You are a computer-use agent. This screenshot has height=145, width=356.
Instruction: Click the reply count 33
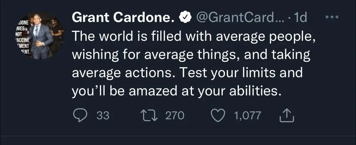(x=103, y=116)
